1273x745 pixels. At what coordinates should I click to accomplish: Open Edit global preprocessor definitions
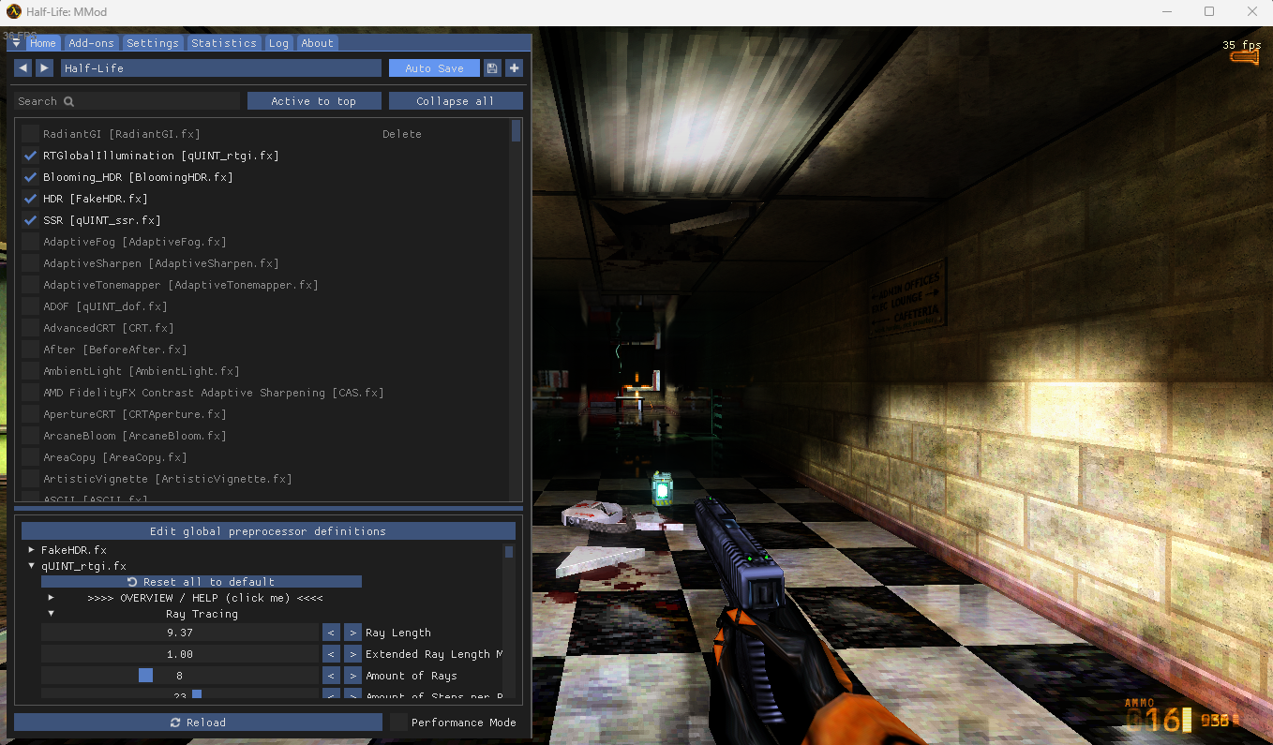click(x=268, y=531)
